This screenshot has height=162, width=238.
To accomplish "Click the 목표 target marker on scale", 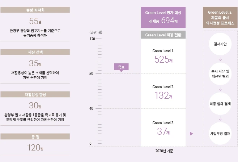I will pyautogui.click(x=121, y=67).
